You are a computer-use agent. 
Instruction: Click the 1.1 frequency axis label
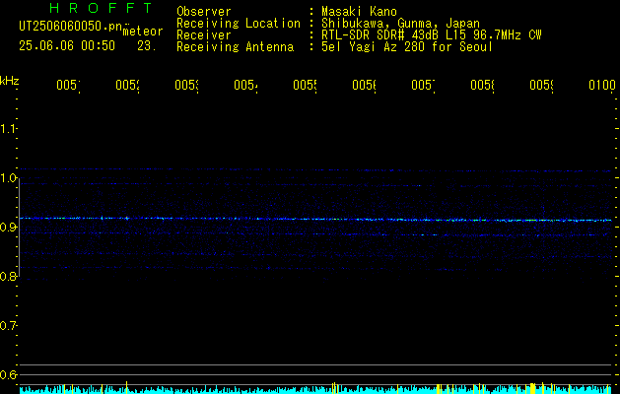pyautogui.click(x=8, y=129)
